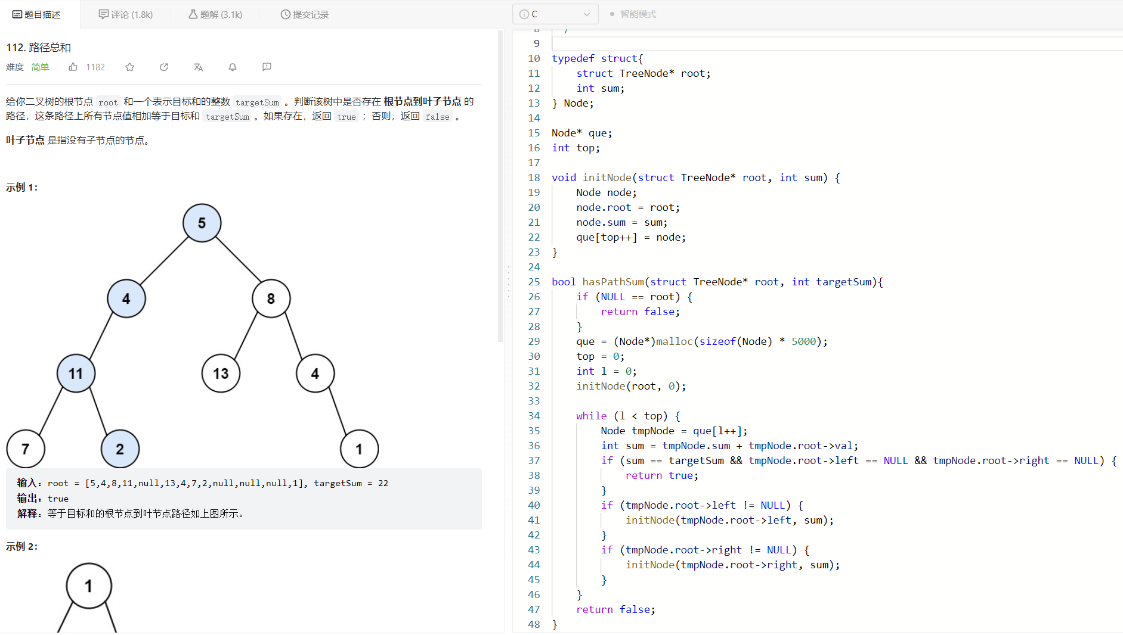Open the C language dropdown

point(555,14)
